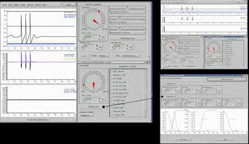
Task: Open the Integration method dropdown
Action: point(86,115)
